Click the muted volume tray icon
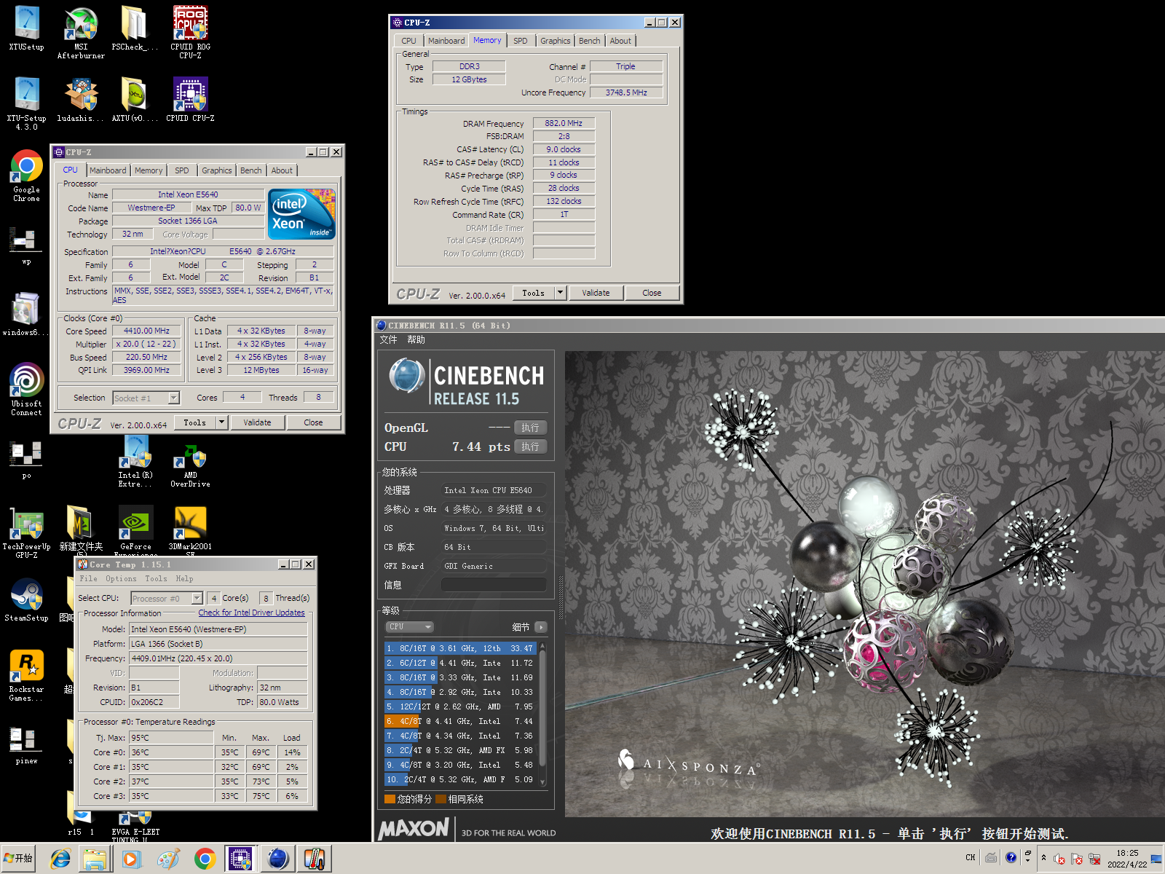This screenshot has width=1165, height=874. (x=1059, y=859)
